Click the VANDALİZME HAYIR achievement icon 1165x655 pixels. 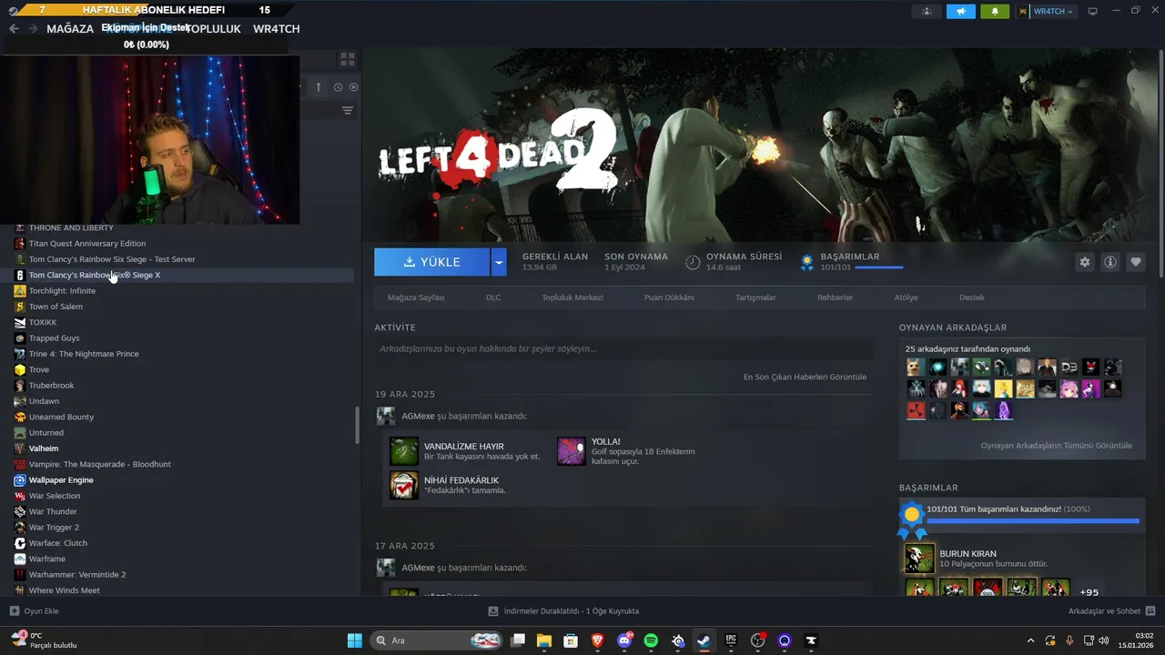click(x=404, y=451)
